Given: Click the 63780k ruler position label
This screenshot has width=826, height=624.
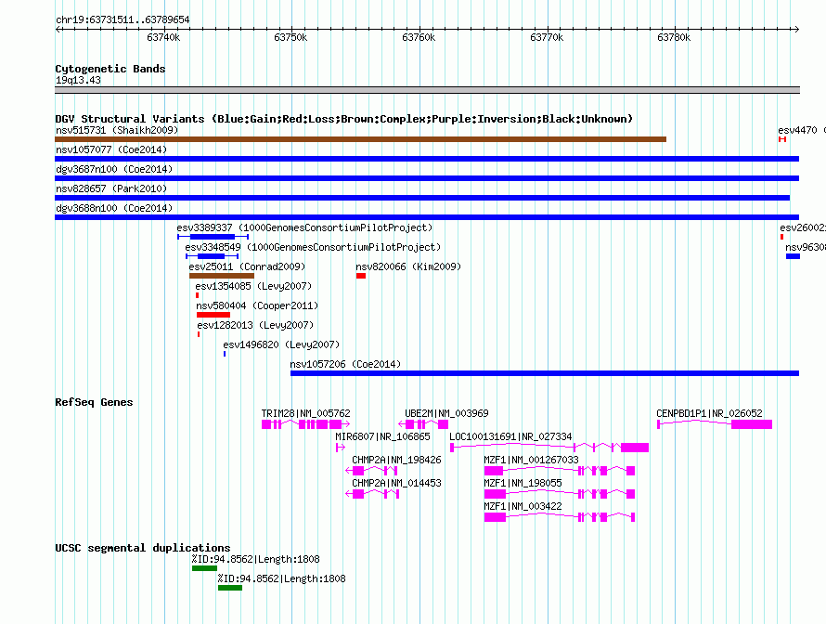Looking at the screenshot, I should coord(675,37).
